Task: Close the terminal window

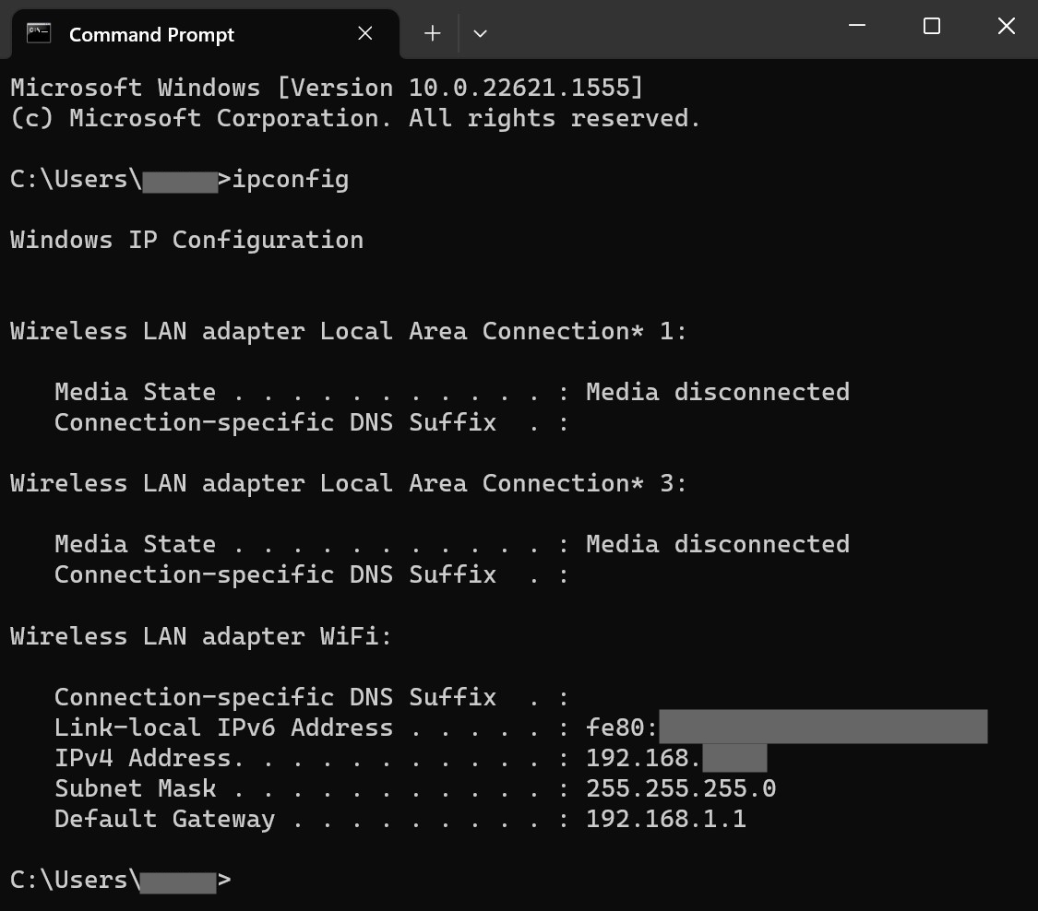Action: point(1007,26)
